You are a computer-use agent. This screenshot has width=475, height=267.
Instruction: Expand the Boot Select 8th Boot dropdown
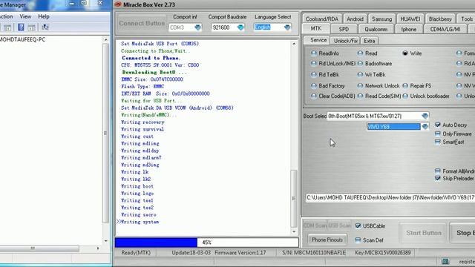click(425, 116)
